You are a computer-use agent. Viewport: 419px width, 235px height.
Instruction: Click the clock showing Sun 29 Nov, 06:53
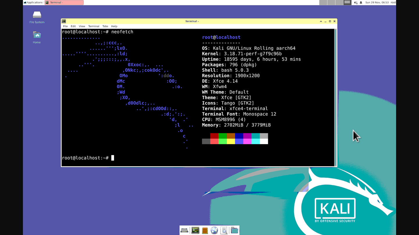(x=377, y=3)
